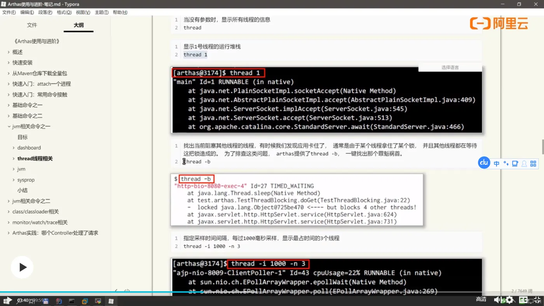
Task: Toggle picture-in-picture mode icon
Action: pyautogui.click(x=524, y=300)
